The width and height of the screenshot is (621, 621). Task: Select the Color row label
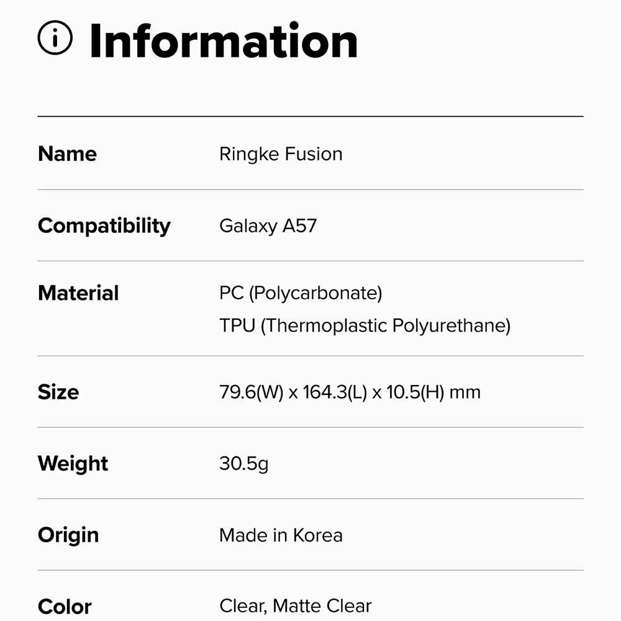click(65, 606)
